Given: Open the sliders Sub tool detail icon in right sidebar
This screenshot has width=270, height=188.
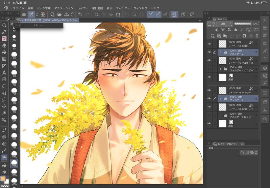Looking at the screenshot, I should tap(265, 59).
